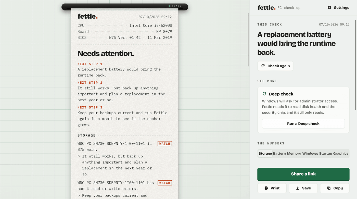Click the Settings text label

(341, 8)
